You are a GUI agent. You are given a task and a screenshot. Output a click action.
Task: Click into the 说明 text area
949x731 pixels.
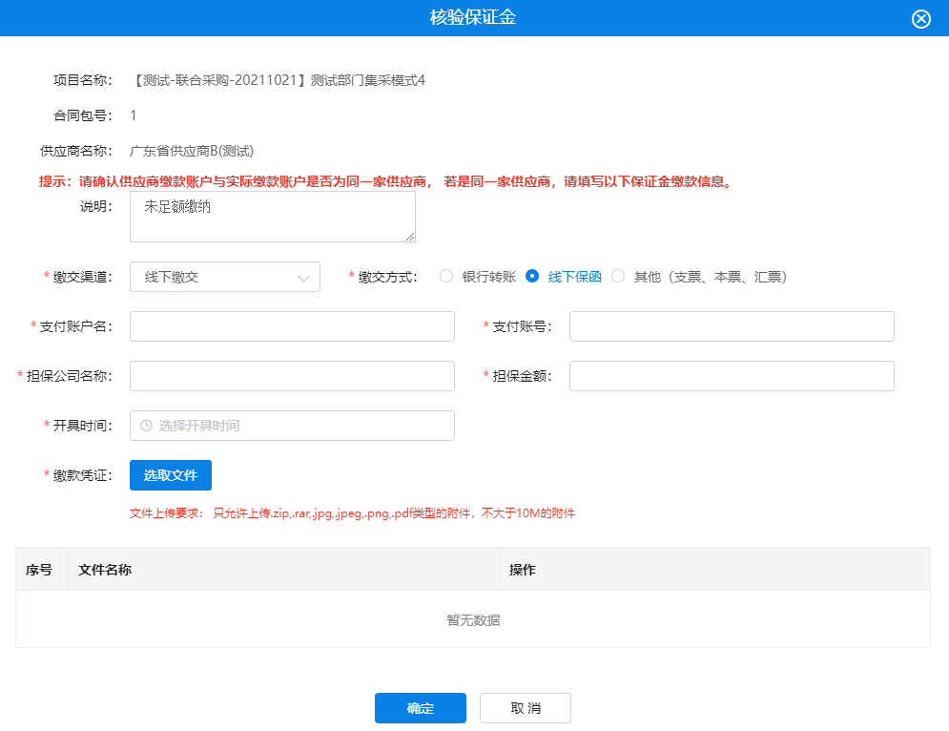[272, 217]
